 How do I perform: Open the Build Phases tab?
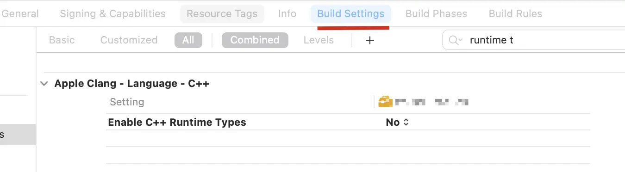coord(436,14)
